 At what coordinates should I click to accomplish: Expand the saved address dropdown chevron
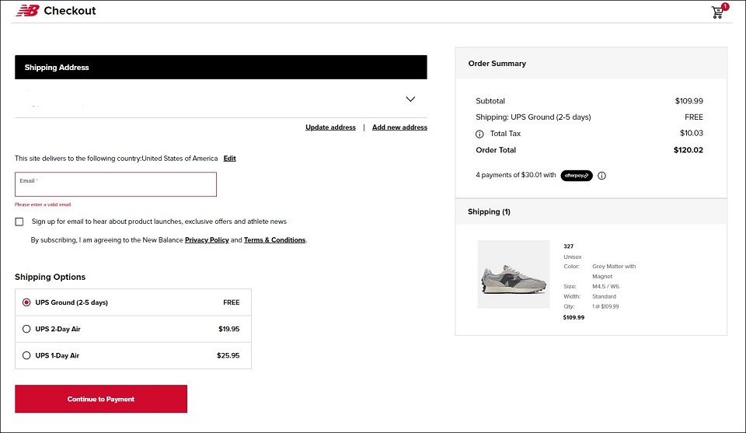pos(410,99)
